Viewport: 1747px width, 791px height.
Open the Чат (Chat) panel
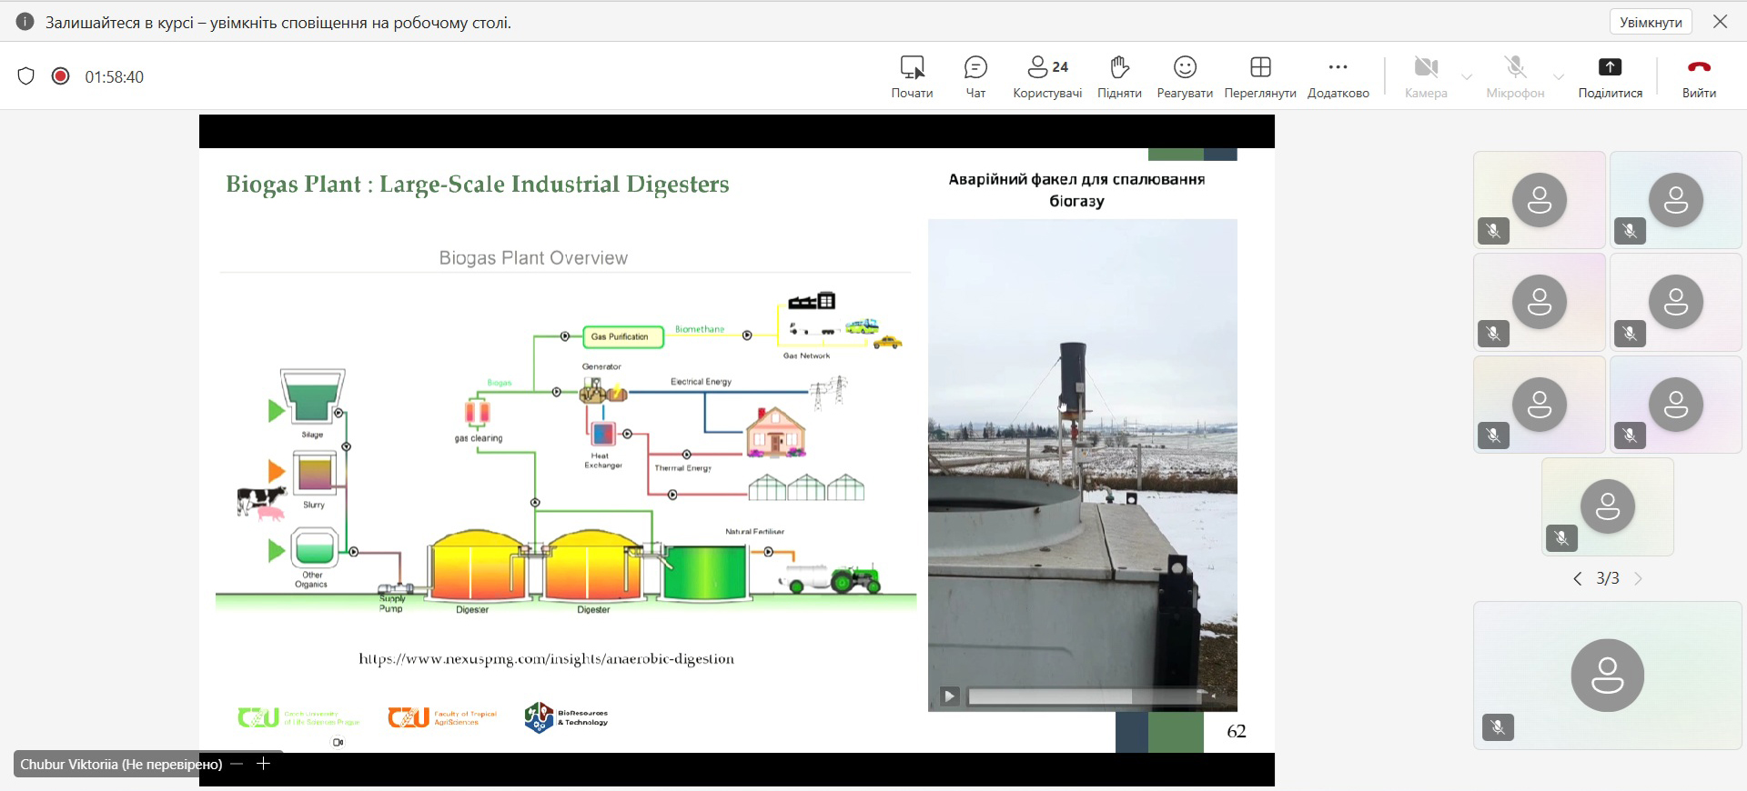(x=975, y=76)
